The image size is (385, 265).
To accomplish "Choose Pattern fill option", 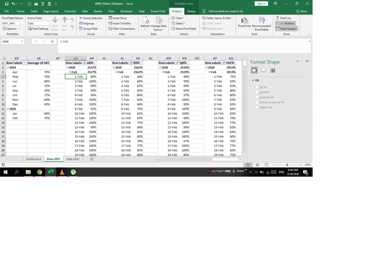I will click(x=264, y=108).
